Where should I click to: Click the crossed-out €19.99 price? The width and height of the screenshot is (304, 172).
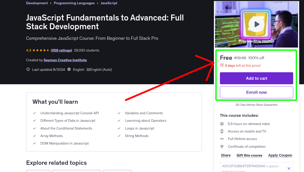(x=240, y=58)
